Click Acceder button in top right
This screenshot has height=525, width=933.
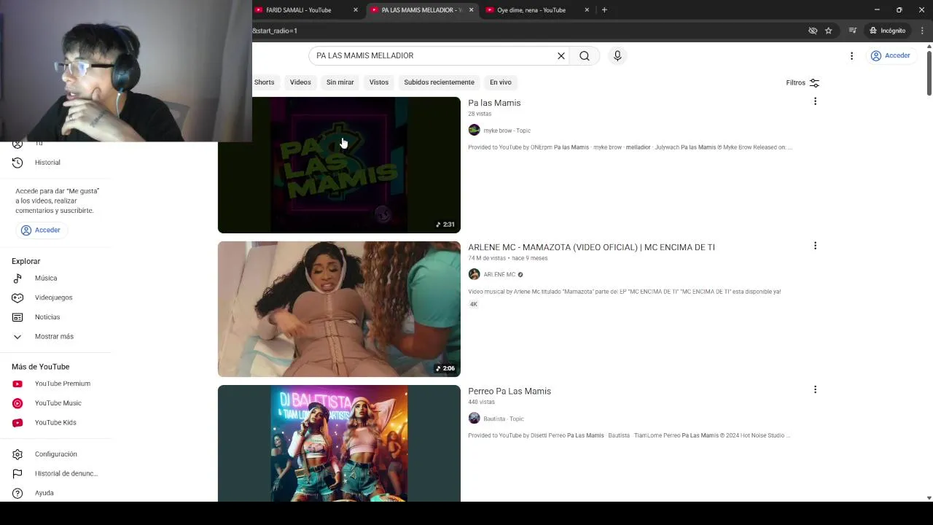891,55
